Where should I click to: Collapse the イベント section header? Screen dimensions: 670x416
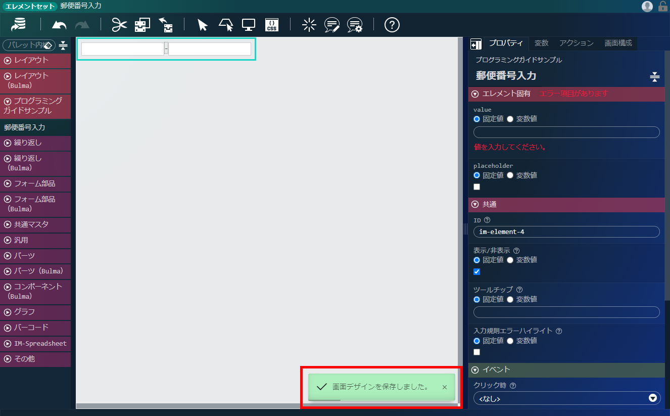[x=566, y=370]
